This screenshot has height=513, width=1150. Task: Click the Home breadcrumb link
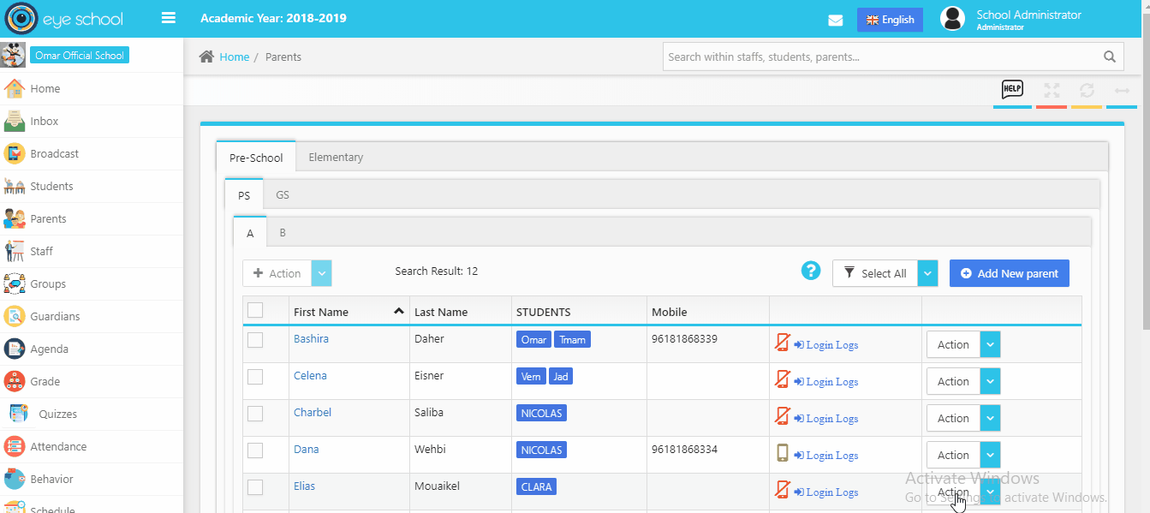tap(235, 57)
